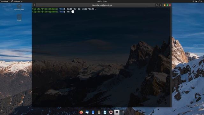Open the Help lifebuoy icon in dock
The image size is (204, 115).
coord(111,112)
